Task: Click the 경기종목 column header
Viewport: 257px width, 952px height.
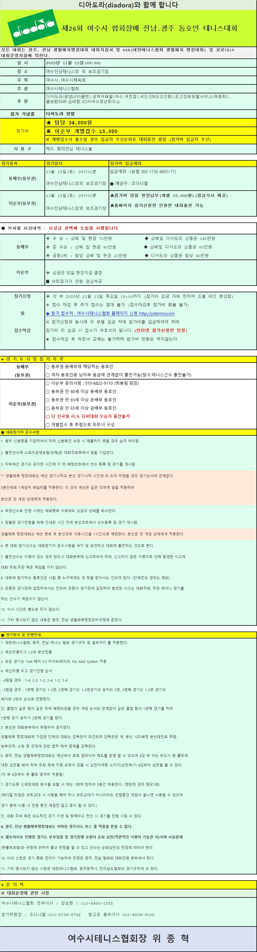Action: [x=10, y=163]
